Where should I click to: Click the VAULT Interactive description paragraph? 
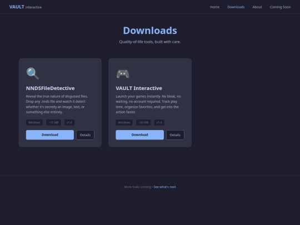148,104
